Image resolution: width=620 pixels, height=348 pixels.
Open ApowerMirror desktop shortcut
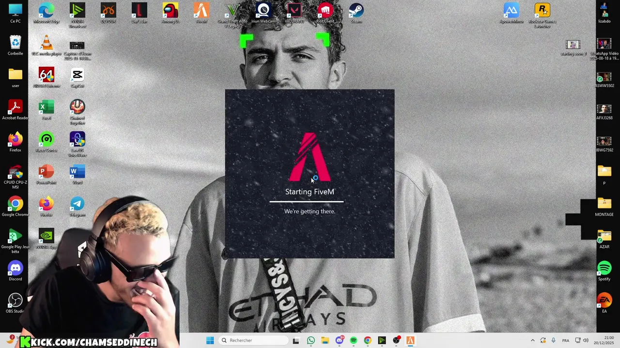[511, 13]
